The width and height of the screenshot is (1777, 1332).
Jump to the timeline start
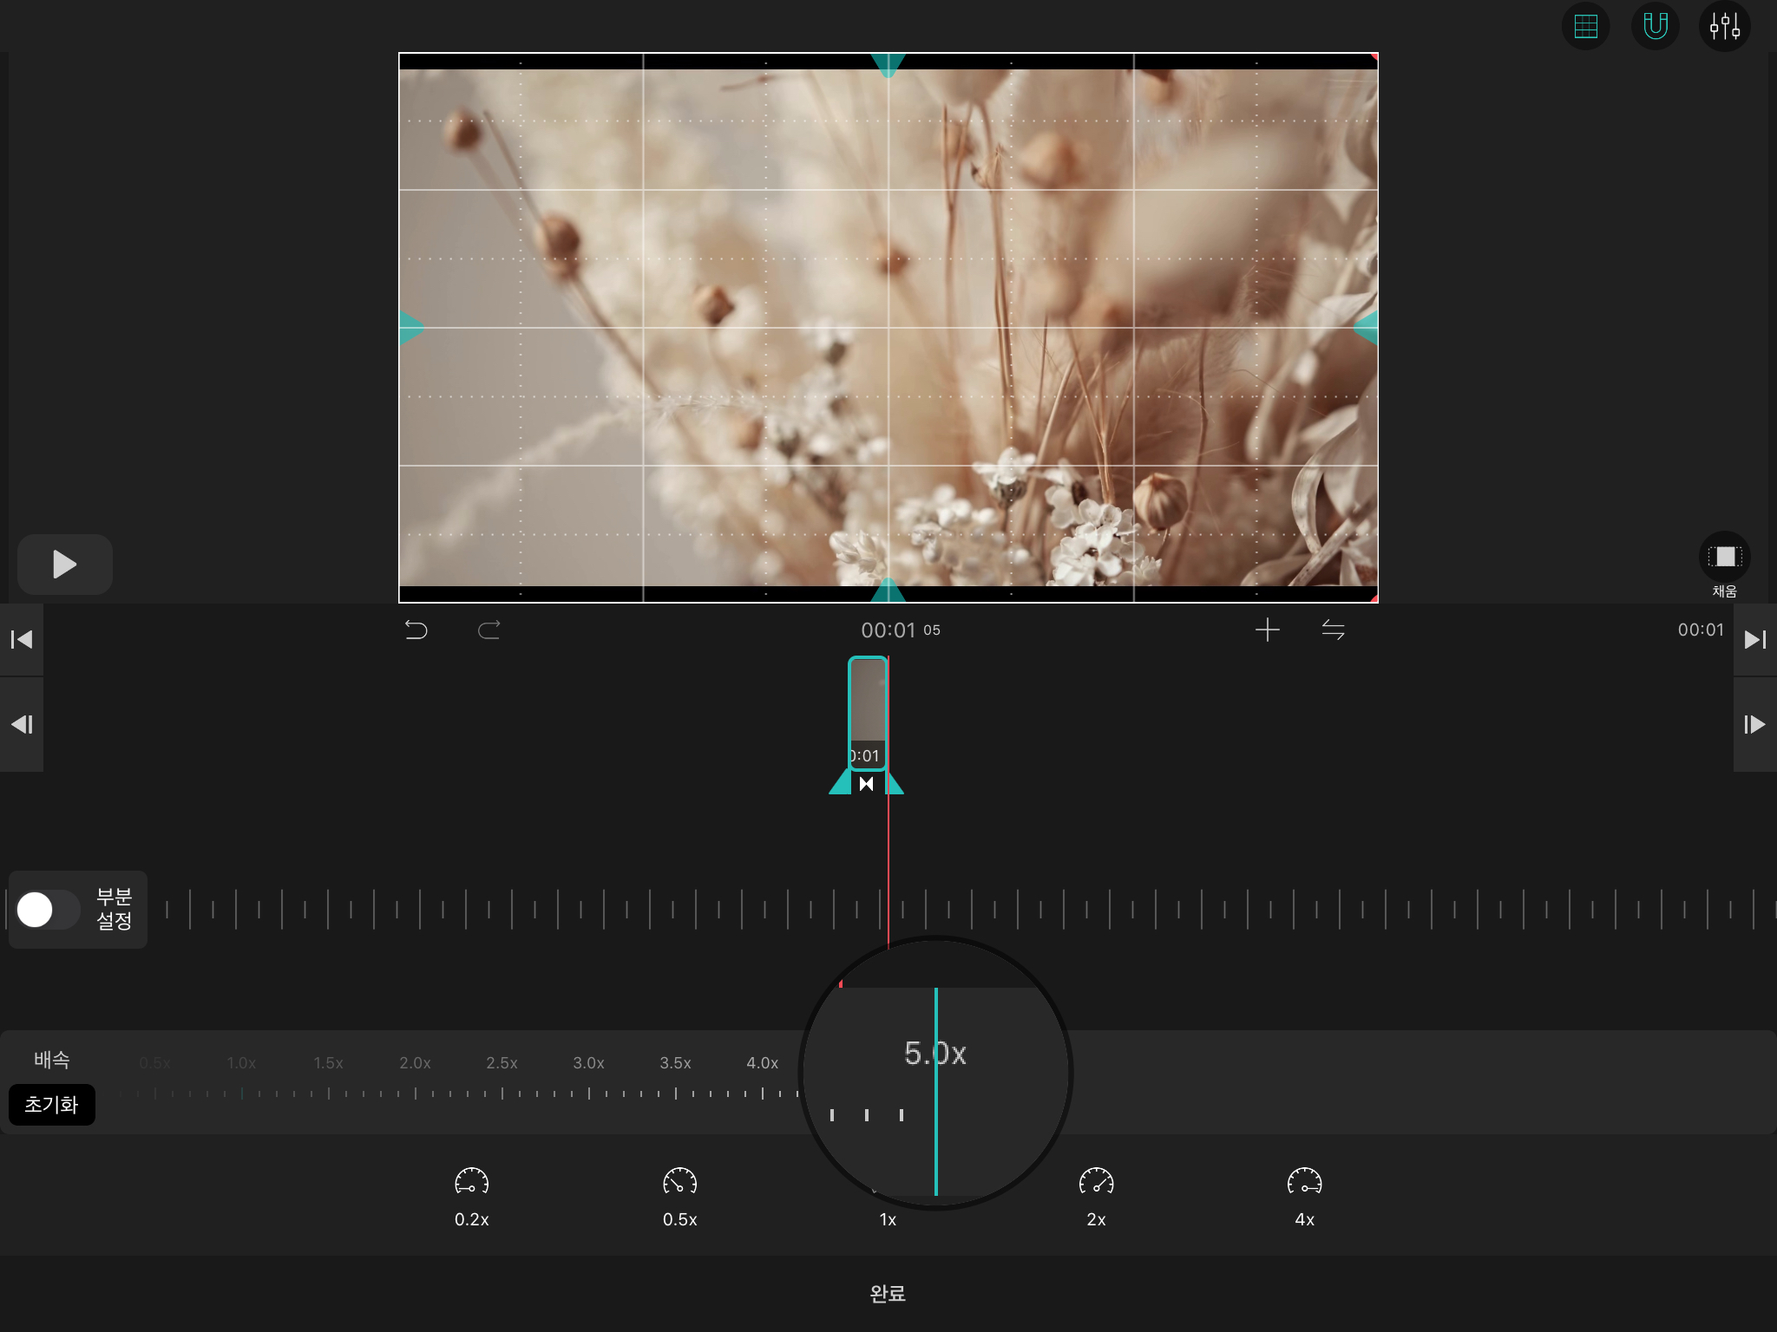22,640
